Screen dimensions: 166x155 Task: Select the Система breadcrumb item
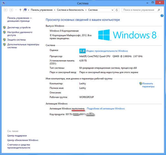pos(93,10)
